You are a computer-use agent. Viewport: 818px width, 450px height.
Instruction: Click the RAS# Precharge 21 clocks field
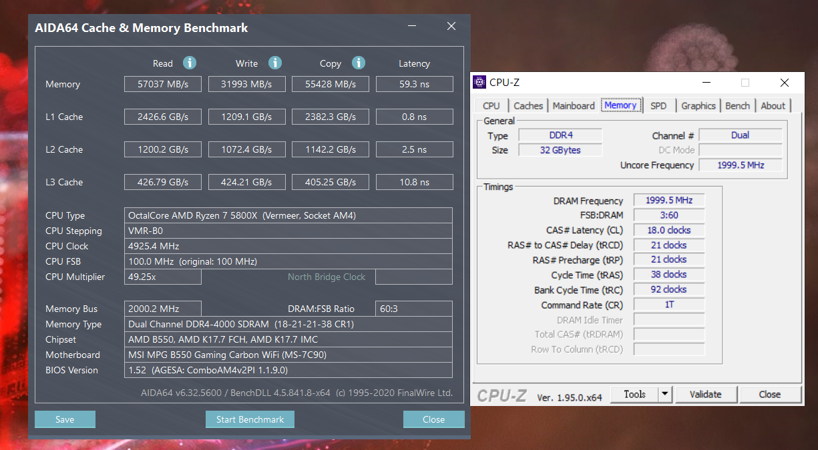[669, 259]
